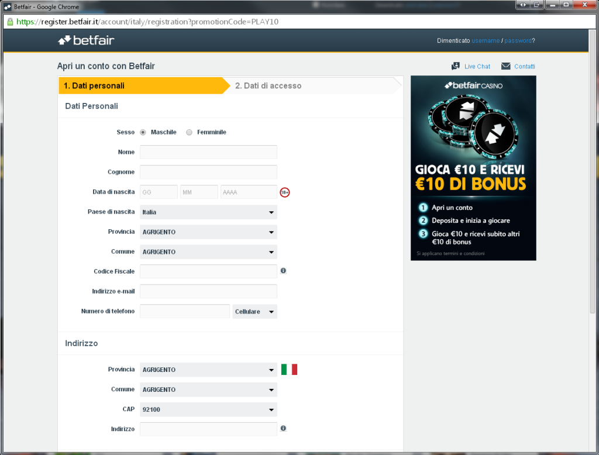Select Maschile radio button
The image size is (599, 455).
pyautogui.click(x=143, y=132)
